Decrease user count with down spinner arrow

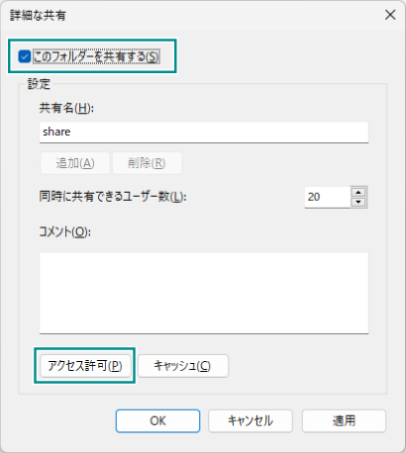pyautogui.click(x=358, y=202)
